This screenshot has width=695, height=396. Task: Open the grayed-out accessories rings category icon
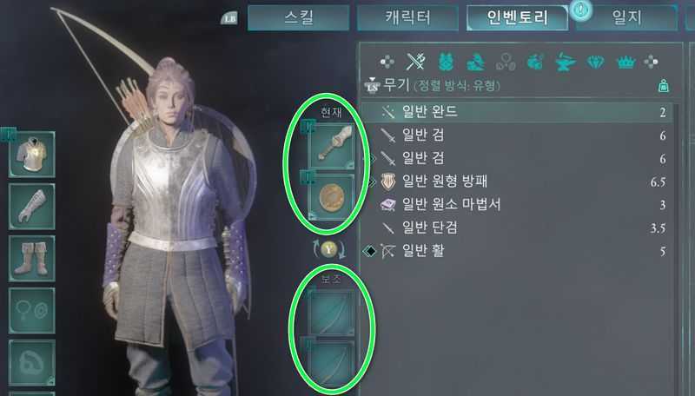(x=506, y=62)
